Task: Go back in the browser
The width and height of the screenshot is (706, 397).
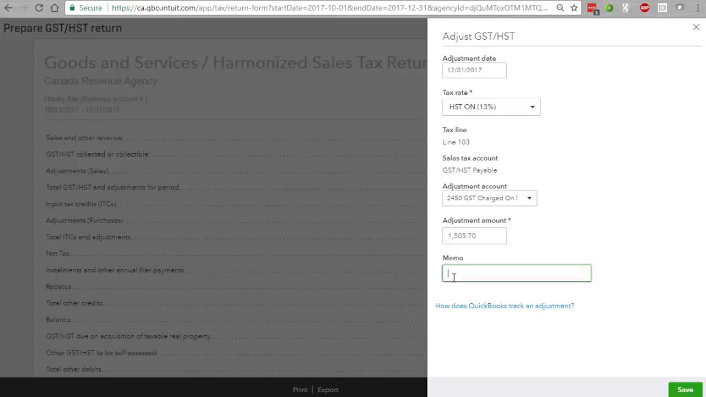Action: pos(8,8)
